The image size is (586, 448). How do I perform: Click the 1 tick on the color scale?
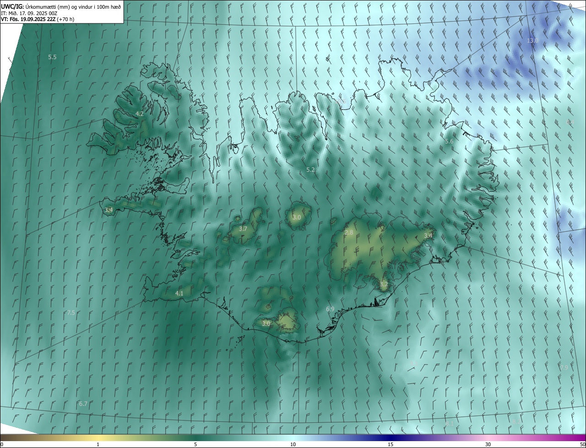[x=98, y=444]
